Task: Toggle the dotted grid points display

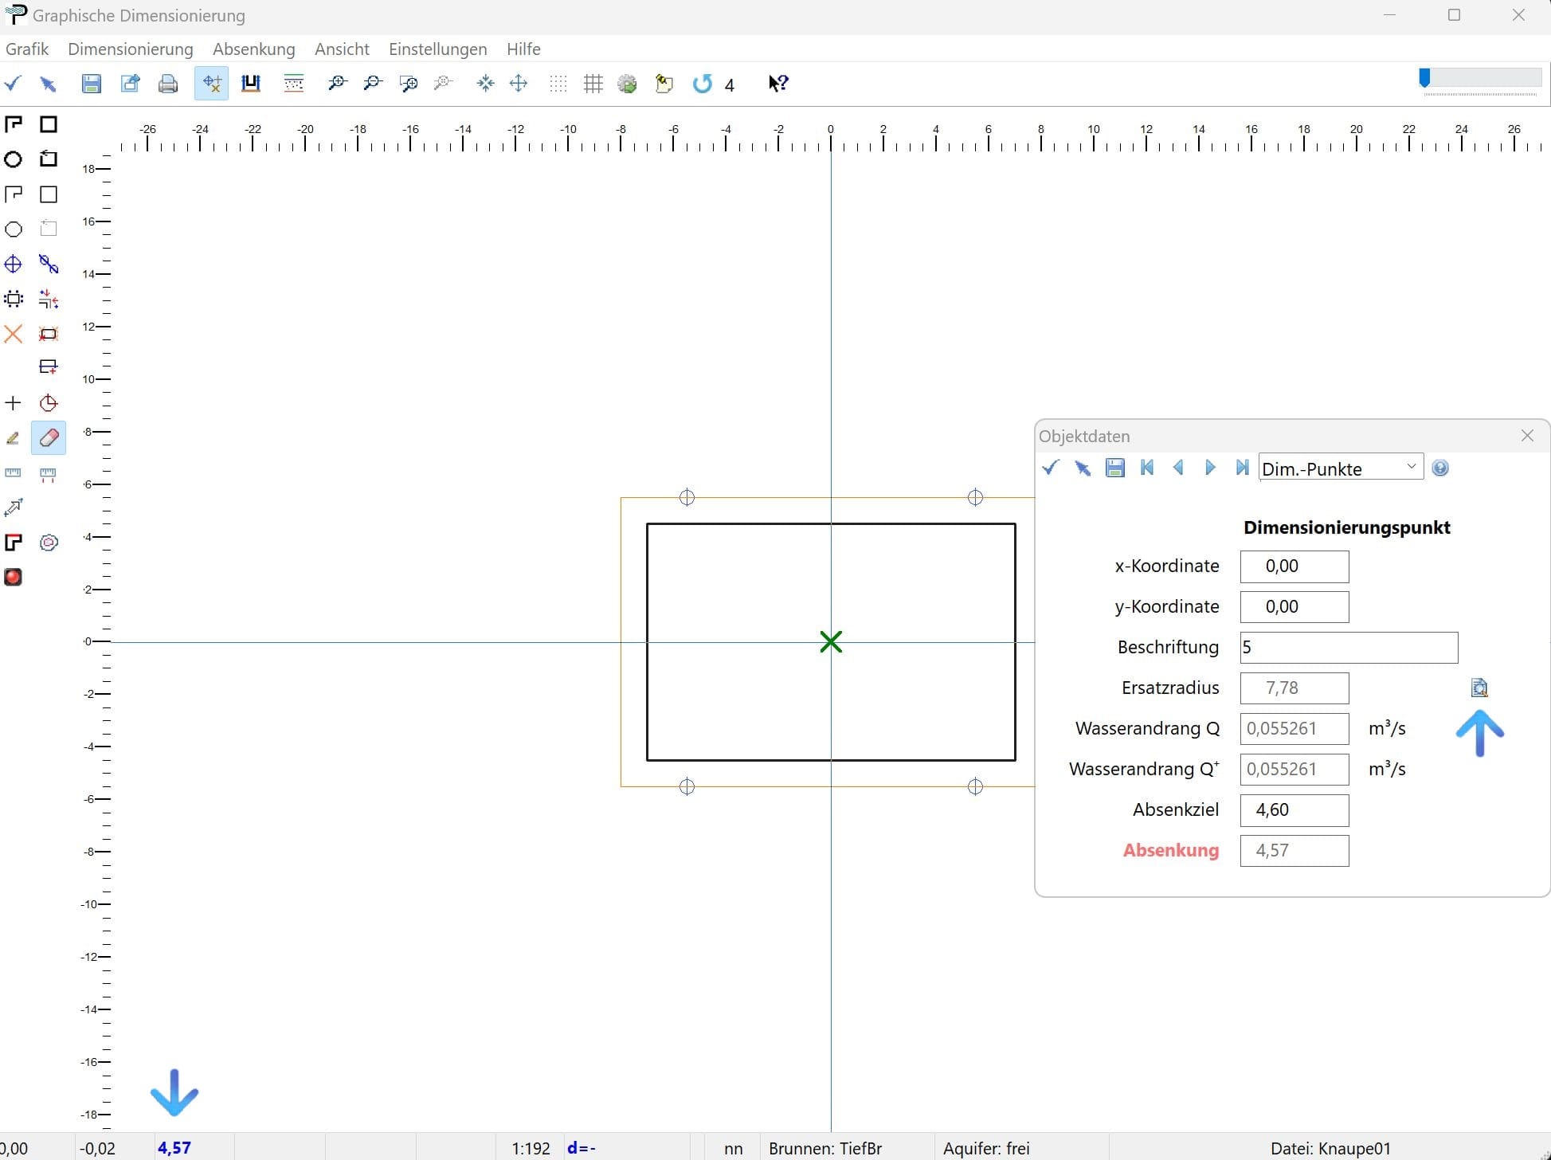Action: point(558,84)
